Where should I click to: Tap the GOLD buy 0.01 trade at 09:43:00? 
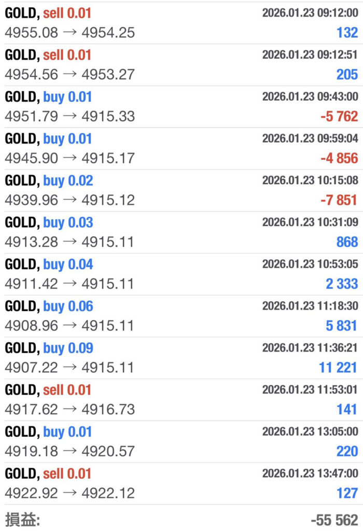181,107
